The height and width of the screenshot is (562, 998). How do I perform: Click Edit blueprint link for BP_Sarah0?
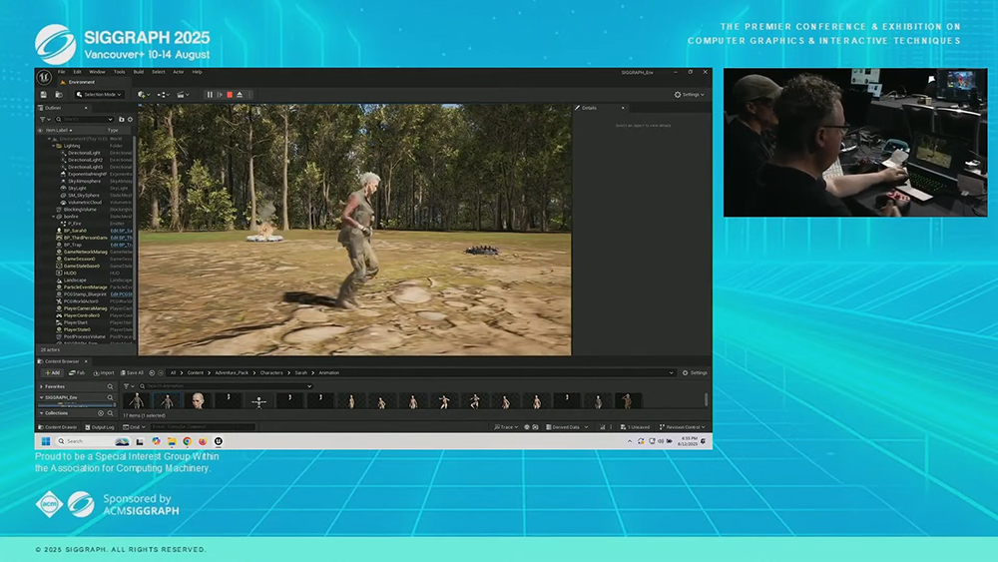121,231
